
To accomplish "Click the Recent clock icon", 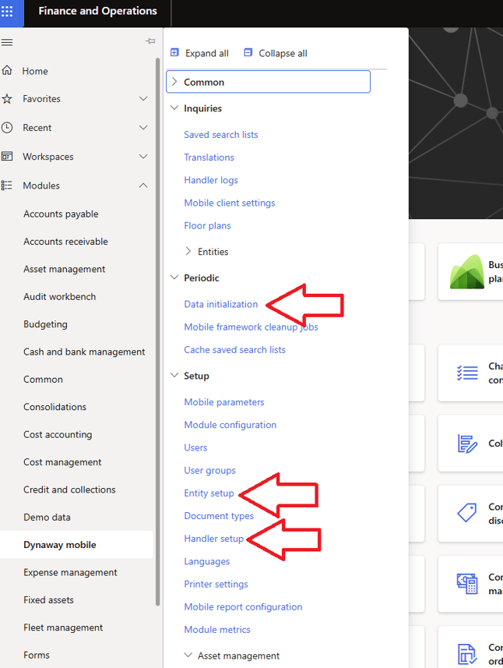I will coord(7,127).
